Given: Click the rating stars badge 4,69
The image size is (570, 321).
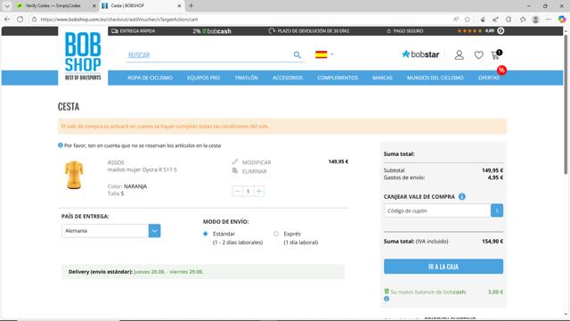Looking at the screenshot, I should [x=480, y=31].
